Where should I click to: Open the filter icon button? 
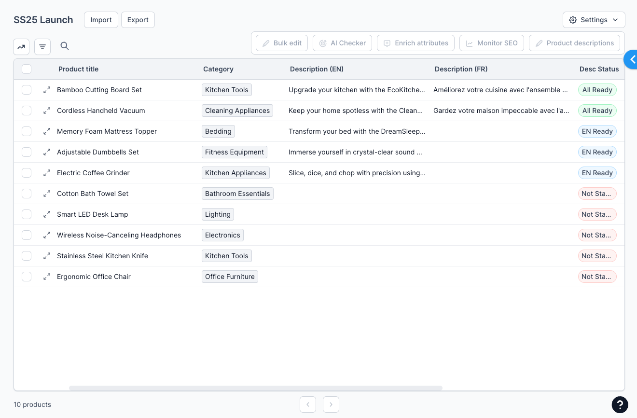(x=42, y=47)
